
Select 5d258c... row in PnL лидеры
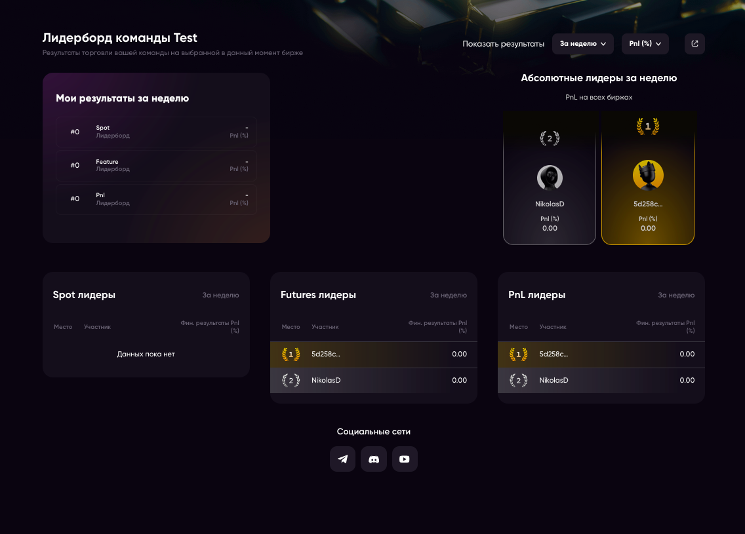click(601, 354)
